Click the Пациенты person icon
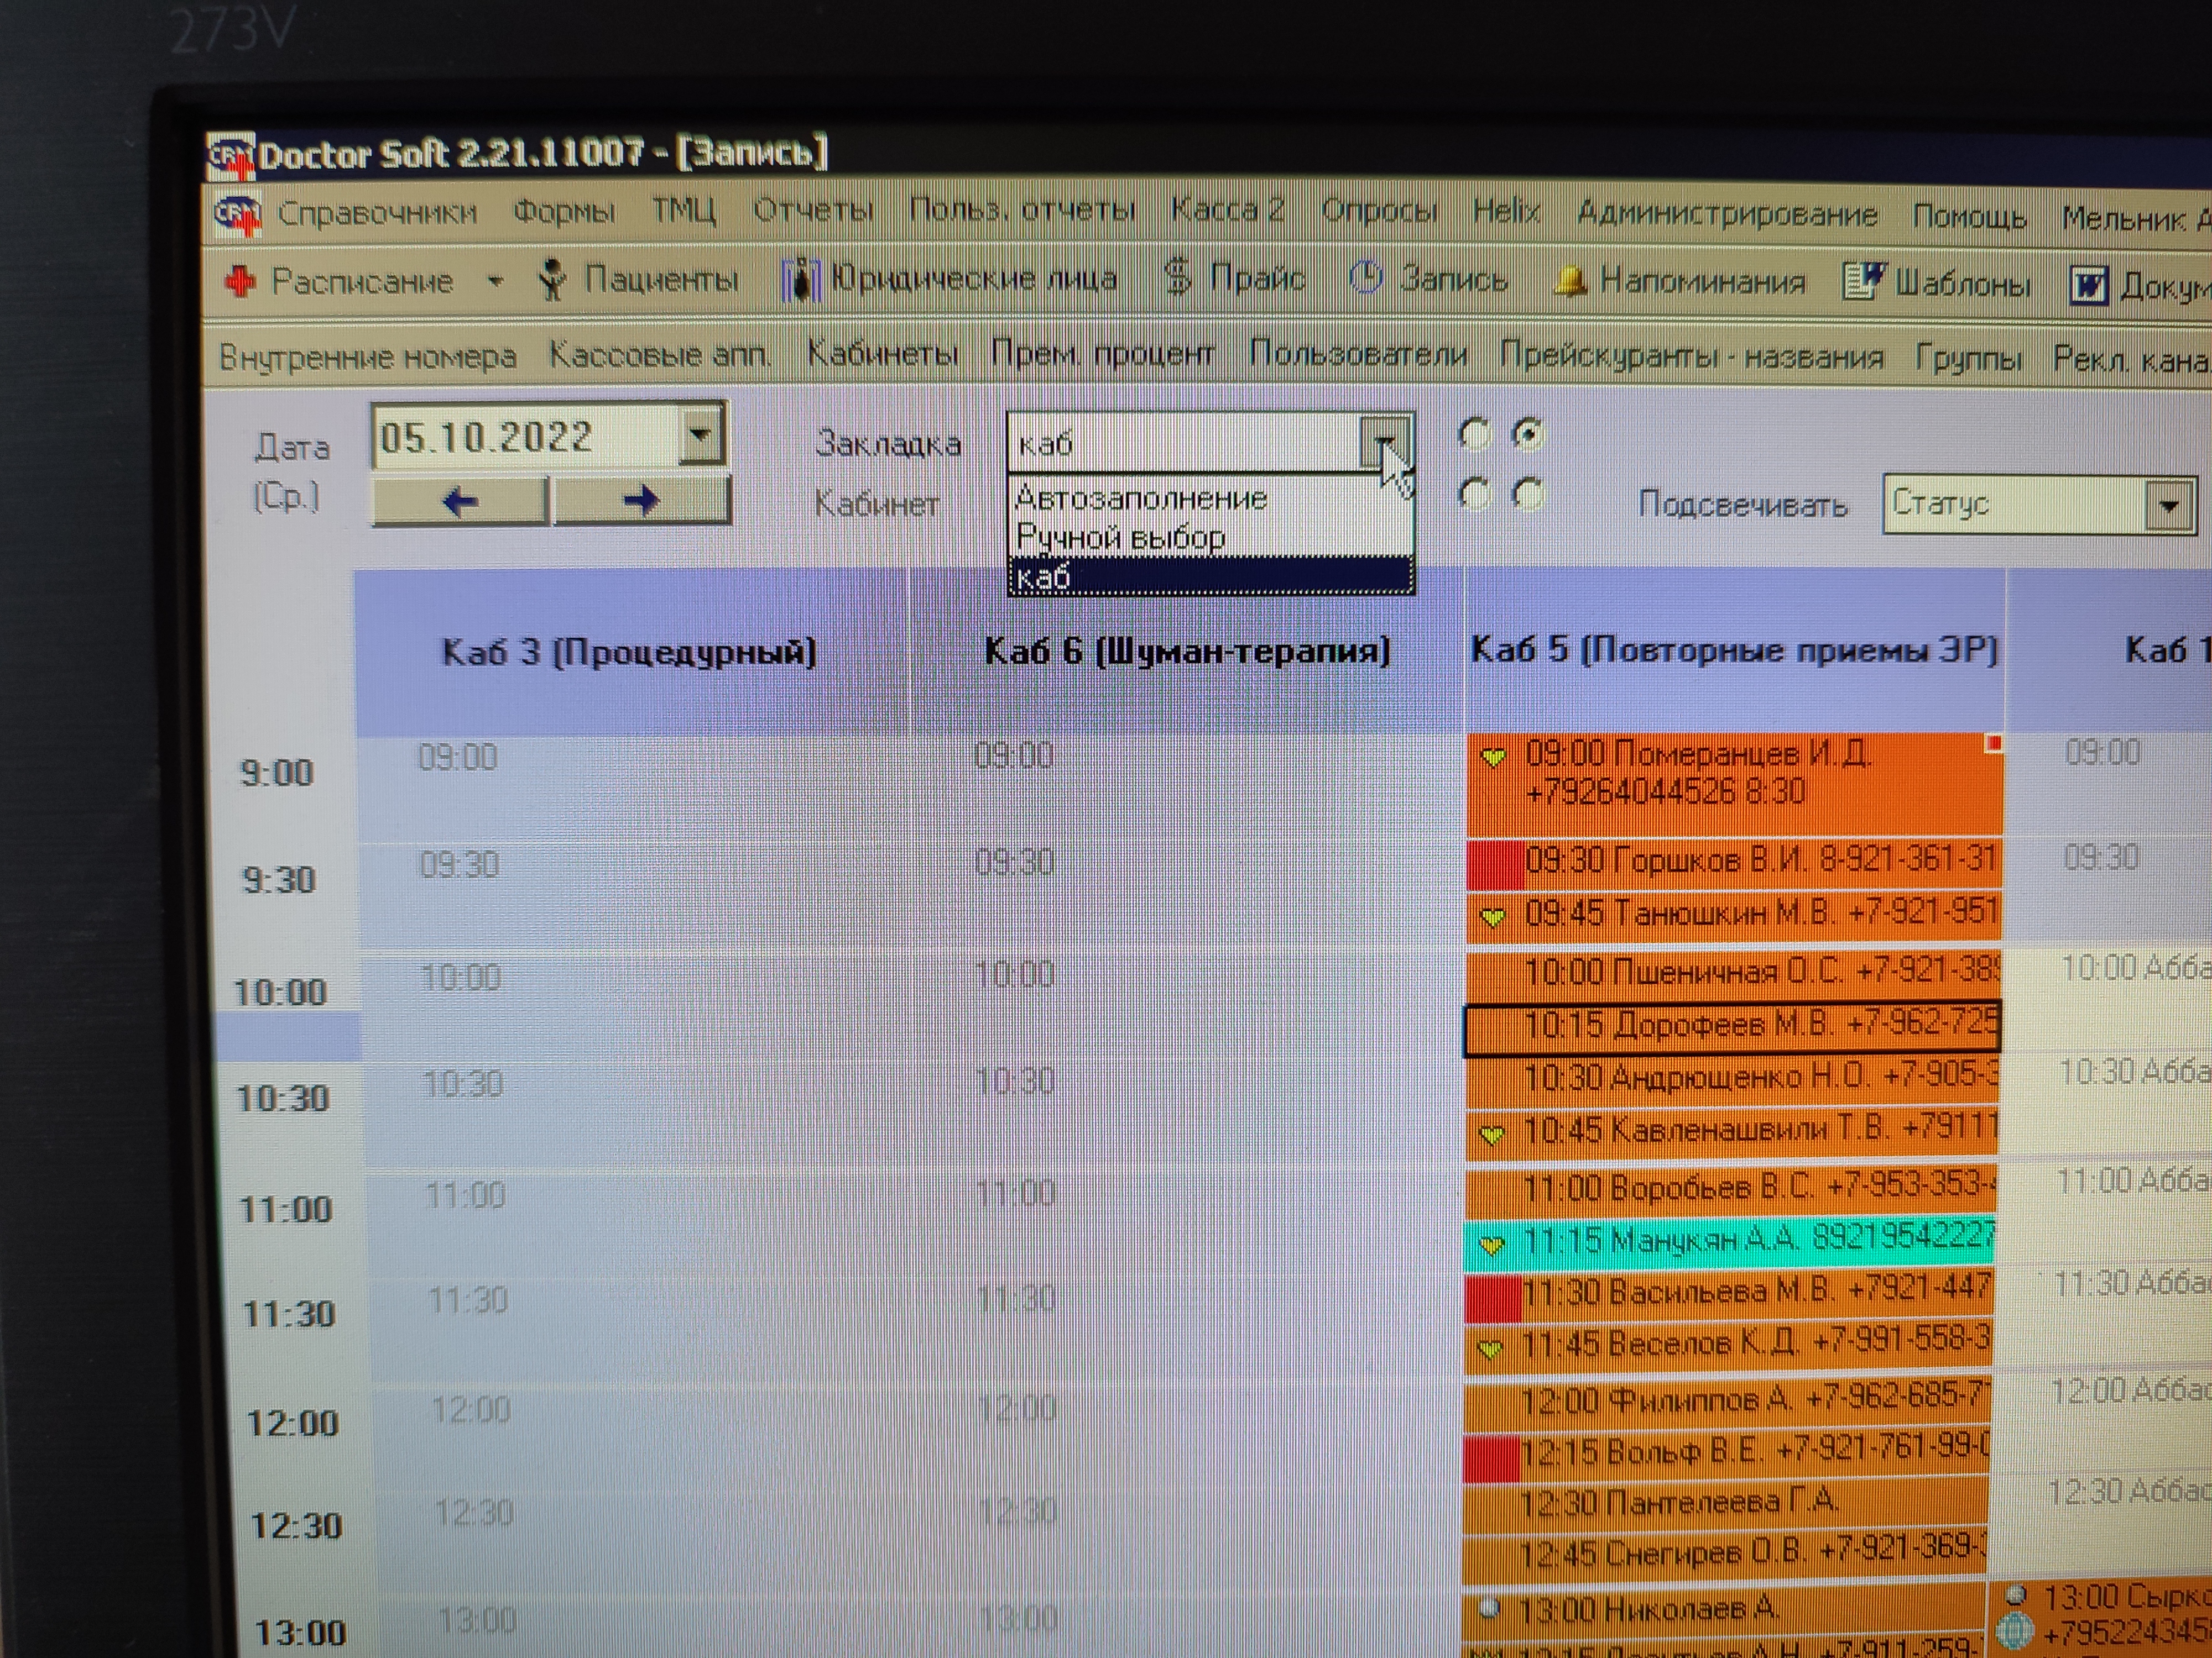Image resolution: width=2212 pixels, height=1658 pixels. (552, 280)
